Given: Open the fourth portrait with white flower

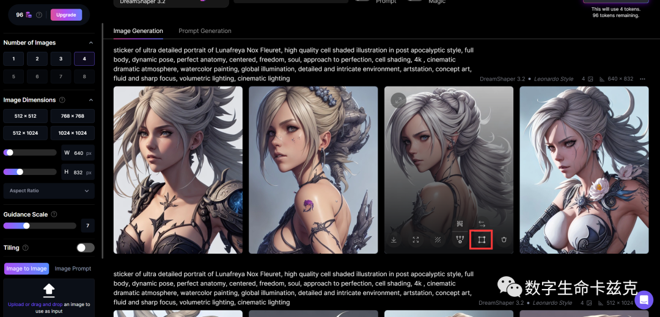Looking at the screenshot, I should point(584,169).
